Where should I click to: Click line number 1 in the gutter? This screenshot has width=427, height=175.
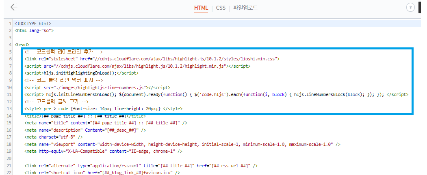tap(10, 23)
